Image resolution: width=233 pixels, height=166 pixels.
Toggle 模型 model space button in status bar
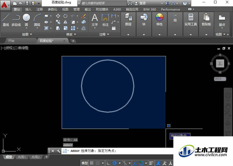85,163
